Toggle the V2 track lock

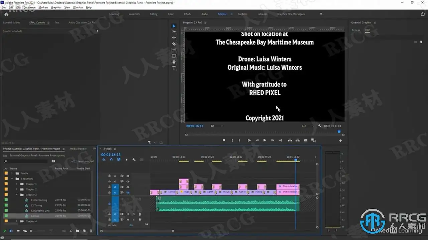pyautogui.click(x=109, y=187)
